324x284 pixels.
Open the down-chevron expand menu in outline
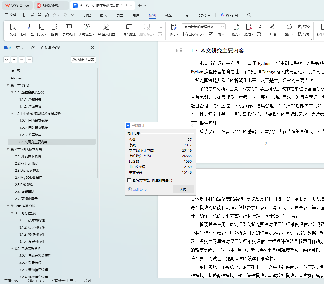pos(7,60)
